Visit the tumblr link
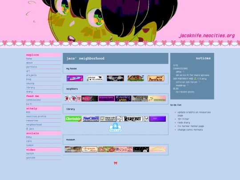Image resolution: width=240 pixels, height=180 pixels. tap(30, 145)
